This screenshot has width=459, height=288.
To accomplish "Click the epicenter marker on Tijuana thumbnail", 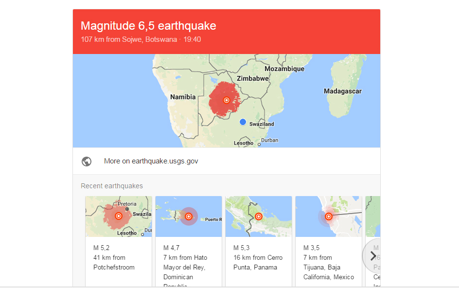I will coord(329,216).
